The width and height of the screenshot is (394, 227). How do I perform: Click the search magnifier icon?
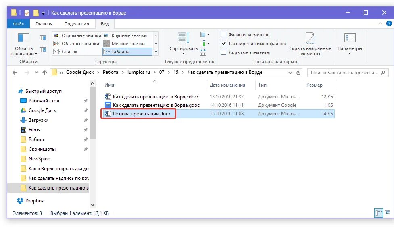(383, 73)
